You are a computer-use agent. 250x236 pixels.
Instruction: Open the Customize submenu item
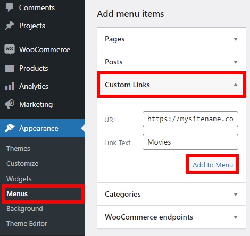click(x=22, y=163)
